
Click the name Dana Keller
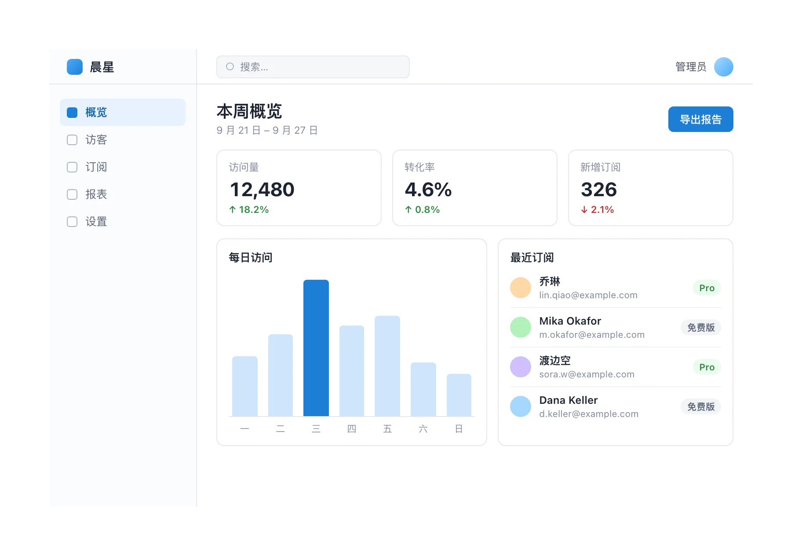569,400
